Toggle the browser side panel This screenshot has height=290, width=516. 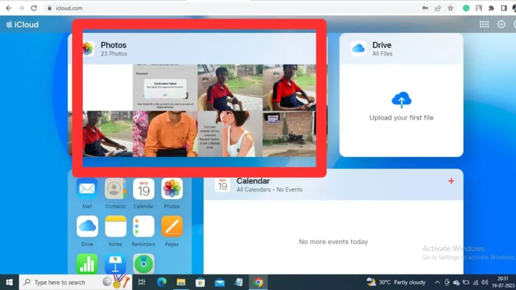[504, 8]
